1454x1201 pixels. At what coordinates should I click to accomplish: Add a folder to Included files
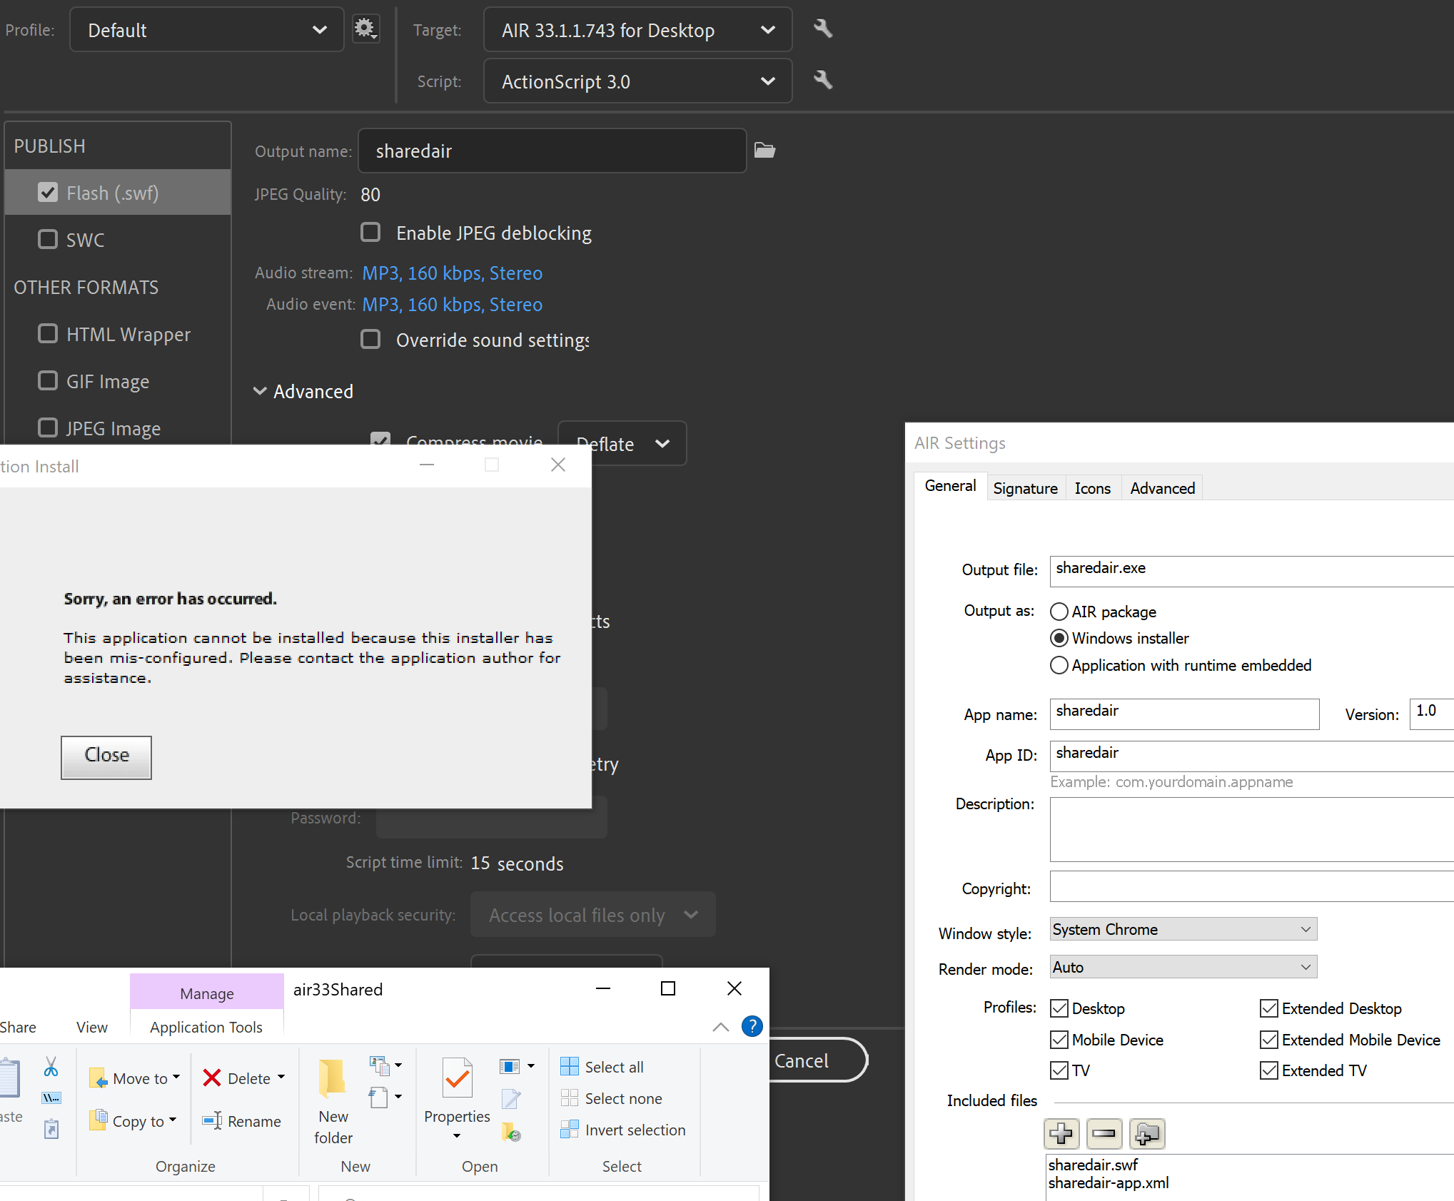coord(1147,1133)
